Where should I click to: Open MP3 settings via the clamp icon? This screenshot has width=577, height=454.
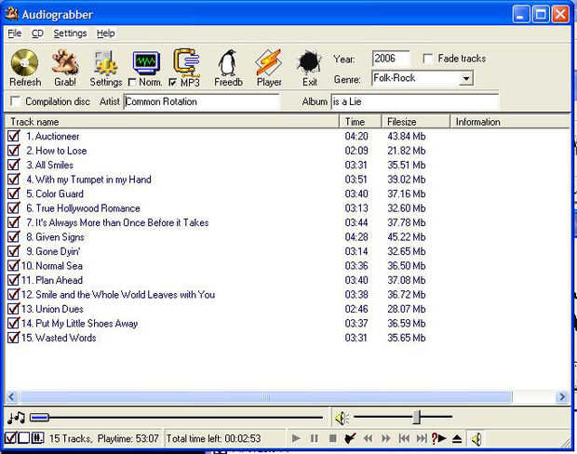click(x=186, y=62)
